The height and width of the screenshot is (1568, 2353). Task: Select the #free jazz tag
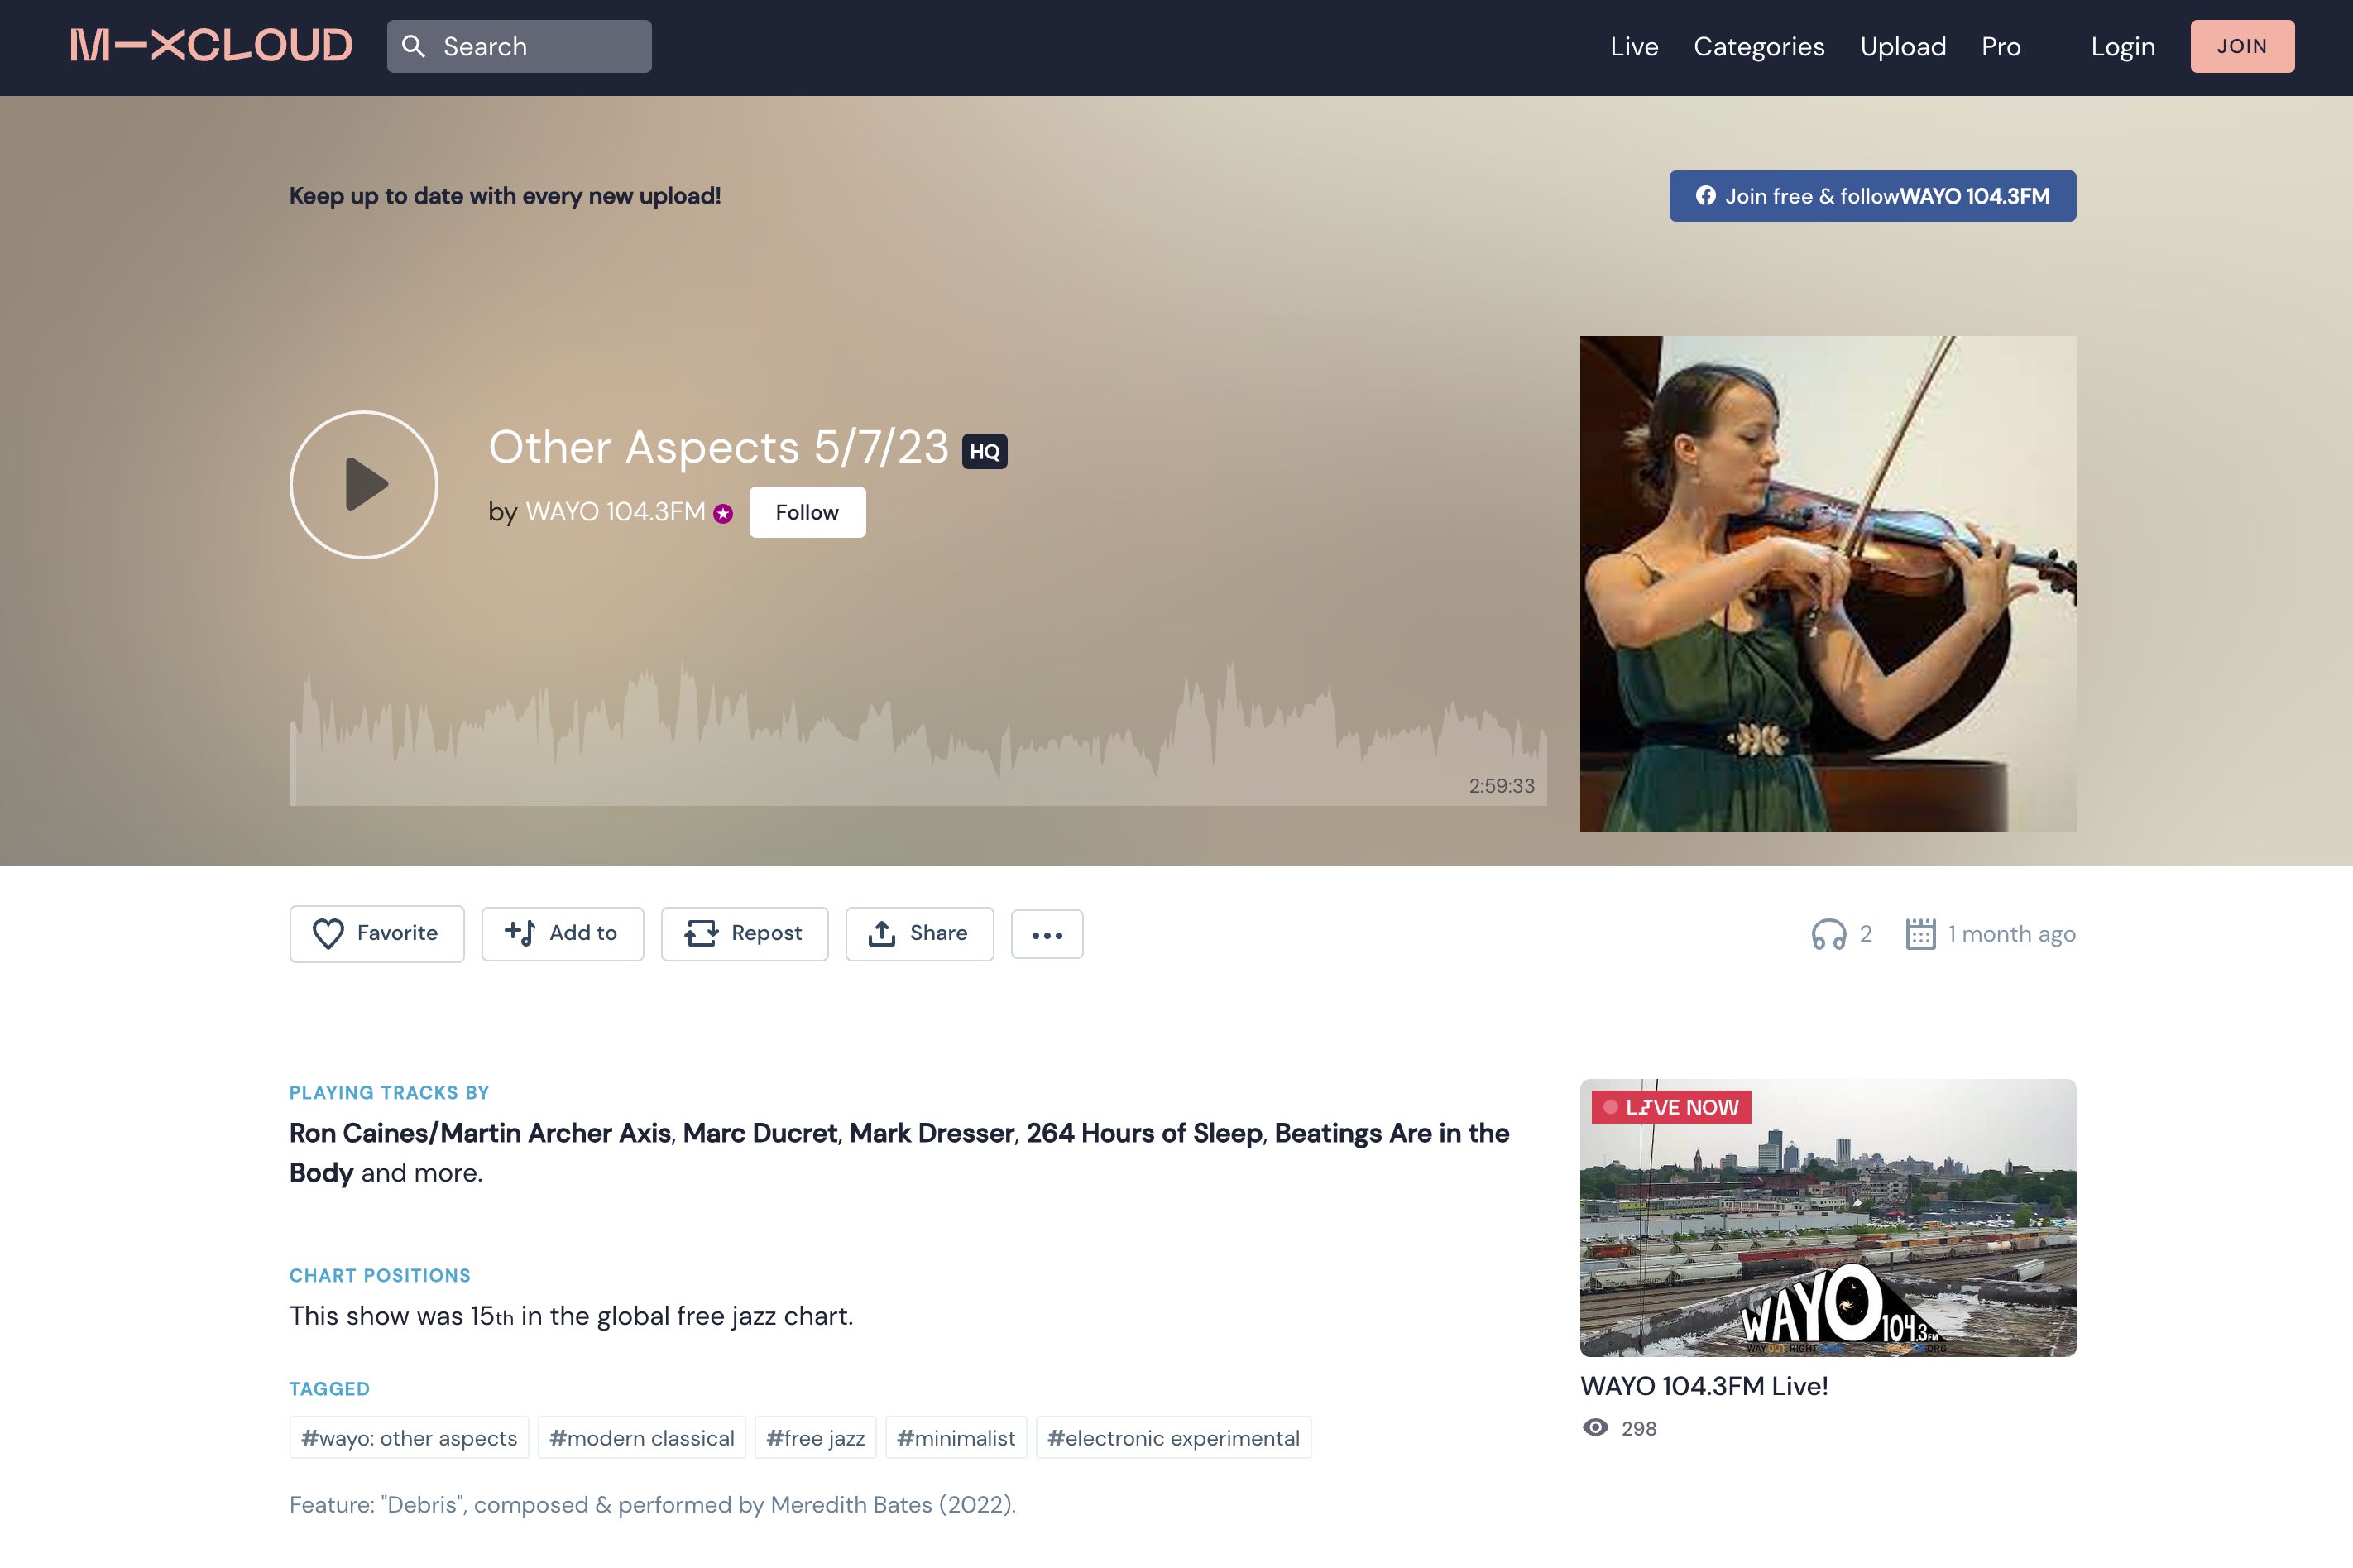[x=815, y=1438]
